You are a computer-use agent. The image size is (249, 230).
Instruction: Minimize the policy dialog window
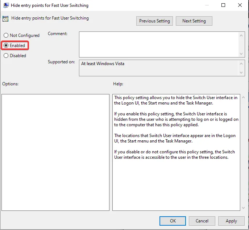207,5
